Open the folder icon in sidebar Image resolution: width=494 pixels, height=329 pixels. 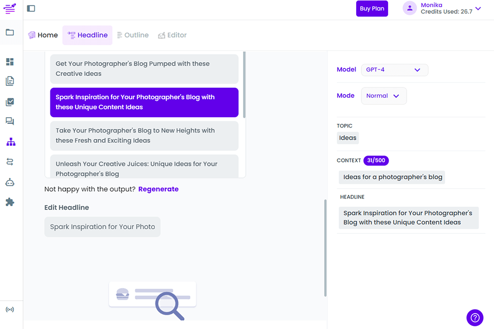coord(10,32)
